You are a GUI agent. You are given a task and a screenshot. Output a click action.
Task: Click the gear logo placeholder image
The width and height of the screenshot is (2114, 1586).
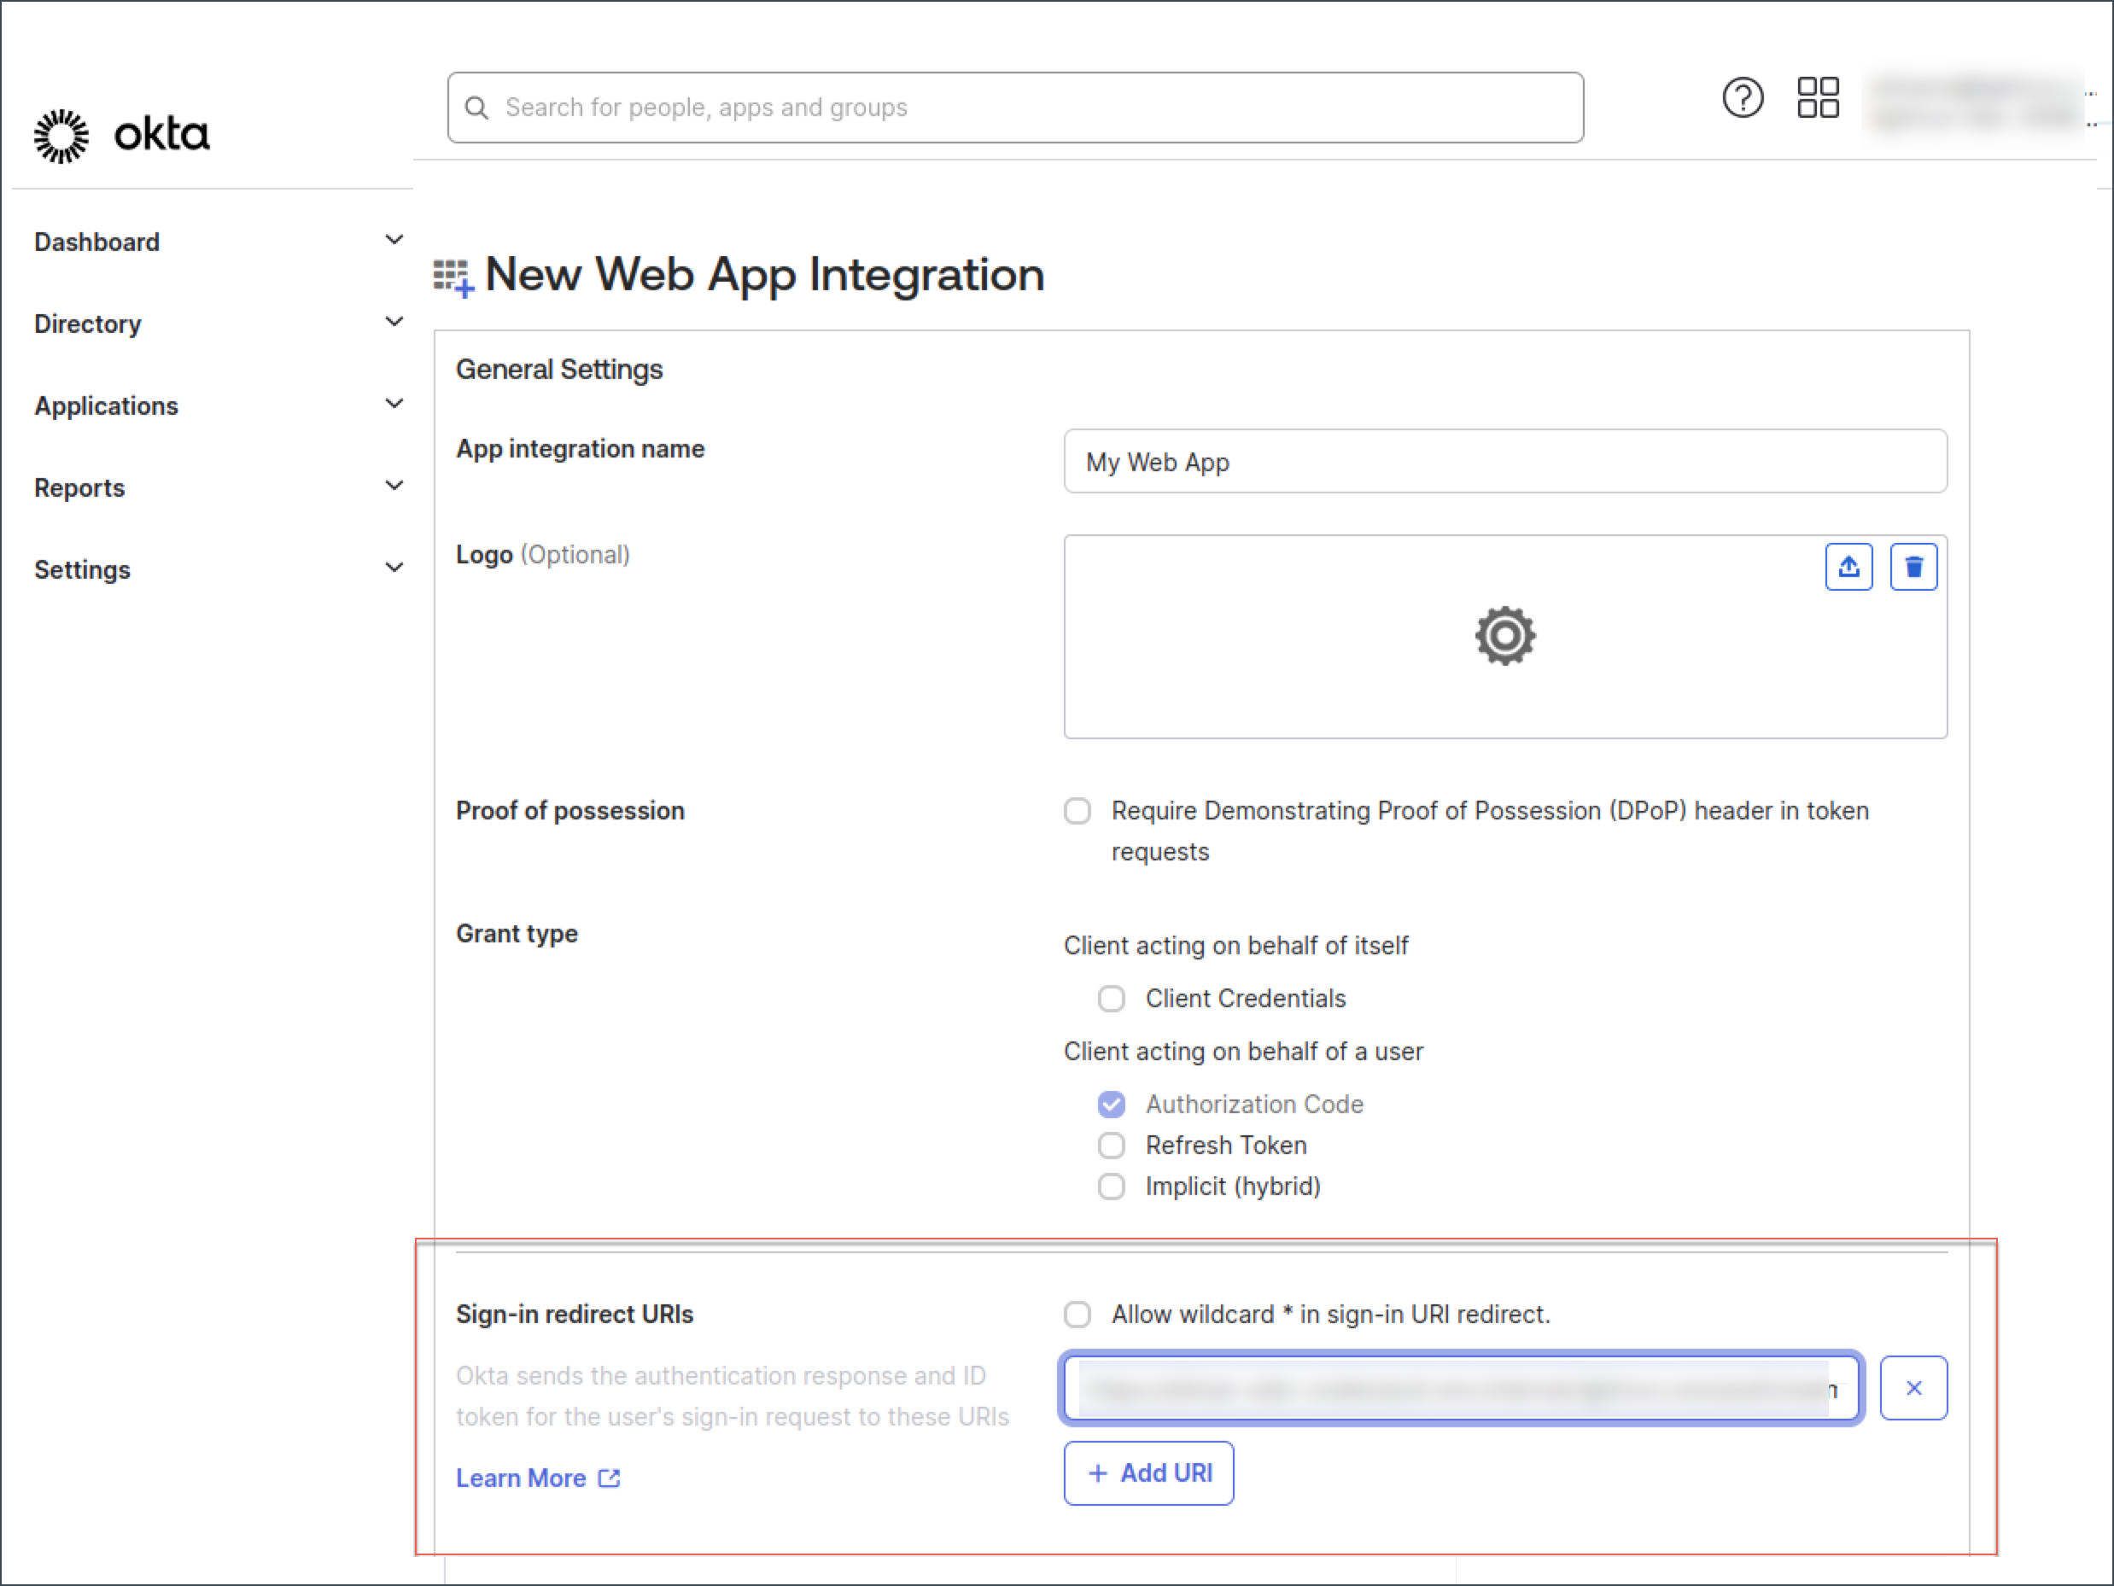(1504, 636)
